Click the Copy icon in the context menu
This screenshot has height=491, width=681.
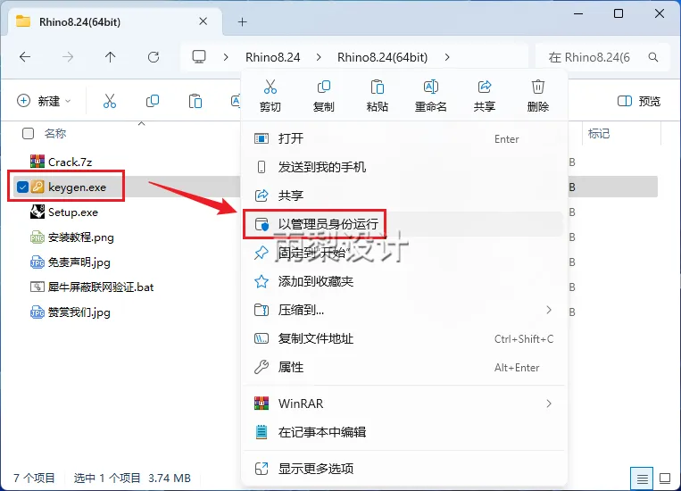(x=324, y=87)
